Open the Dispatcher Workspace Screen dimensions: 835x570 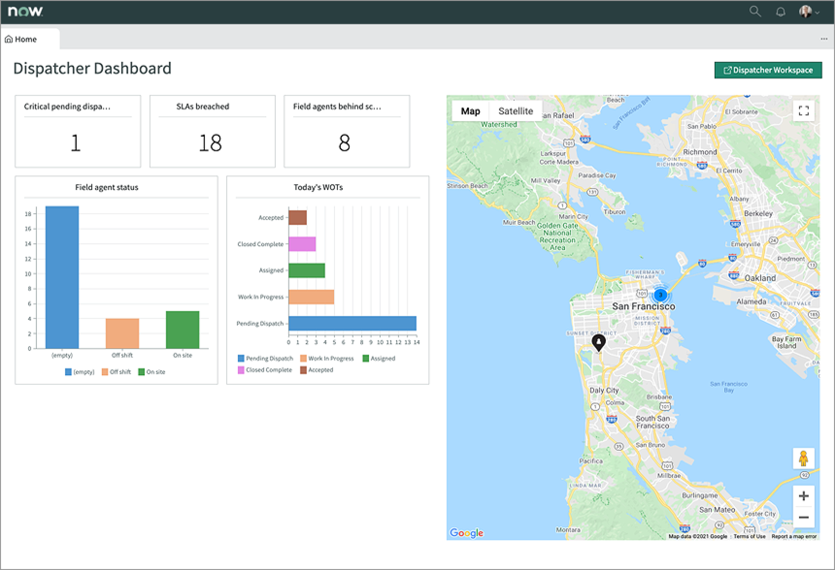768,70
